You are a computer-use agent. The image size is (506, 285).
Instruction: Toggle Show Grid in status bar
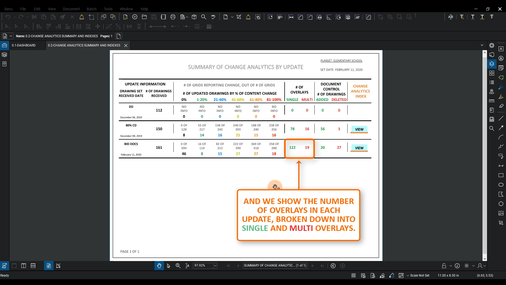(x=354, y=275)
